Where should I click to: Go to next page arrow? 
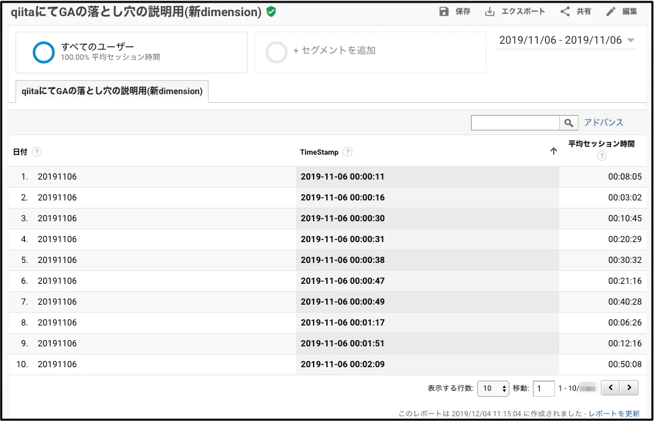tap(629, 387)
